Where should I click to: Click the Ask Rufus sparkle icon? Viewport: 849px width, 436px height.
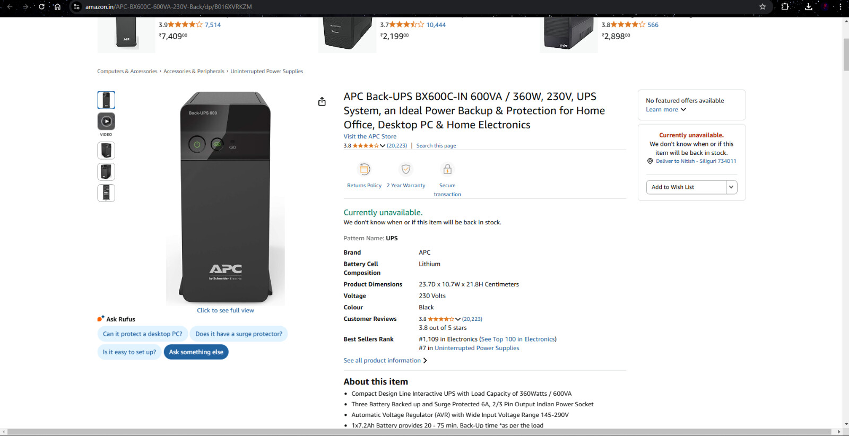click(x=101, y=319)
